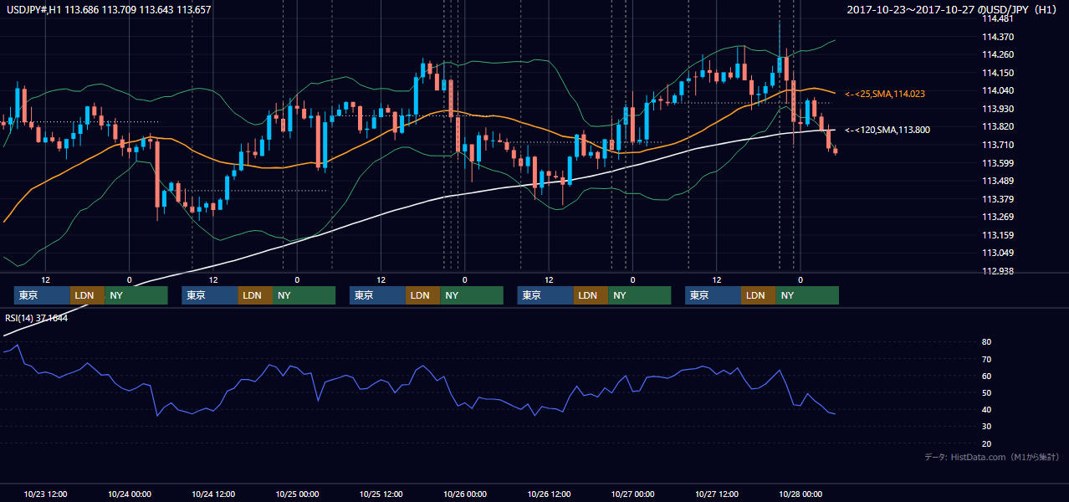The height and width of the screenshot is (502, 1069).
Task: Click price level 113.820 on the axis
Action: [997, 126]
